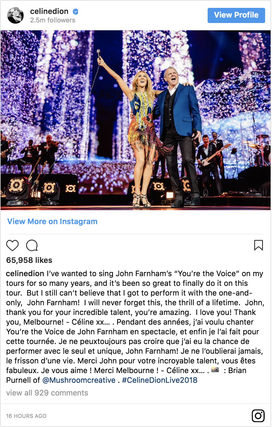View all 929 comments
Image resolution: width=273 pixels, height=427 pixels.
tap(47, 393)
